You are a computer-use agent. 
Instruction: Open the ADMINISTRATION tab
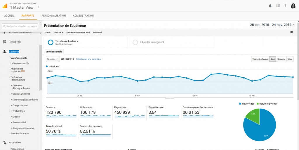83,16
